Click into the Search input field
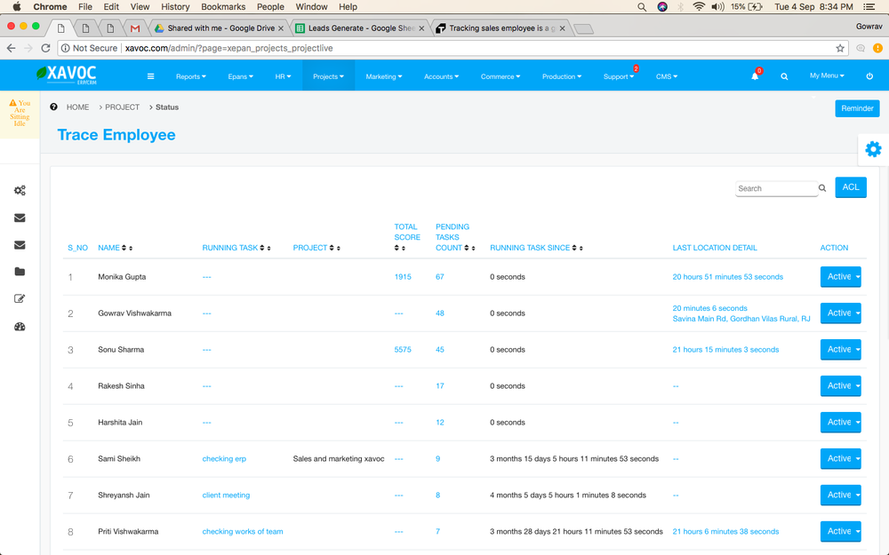Screen dimensions: 889x555 point(775,188)
